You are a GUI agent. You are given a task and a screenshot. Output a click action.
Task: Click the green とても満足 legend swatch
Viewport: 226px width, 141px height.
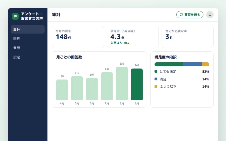(156, 71)
